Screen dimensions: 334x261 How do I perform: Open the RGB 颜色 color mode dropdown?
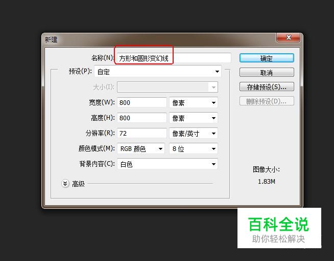pos(141,149)
